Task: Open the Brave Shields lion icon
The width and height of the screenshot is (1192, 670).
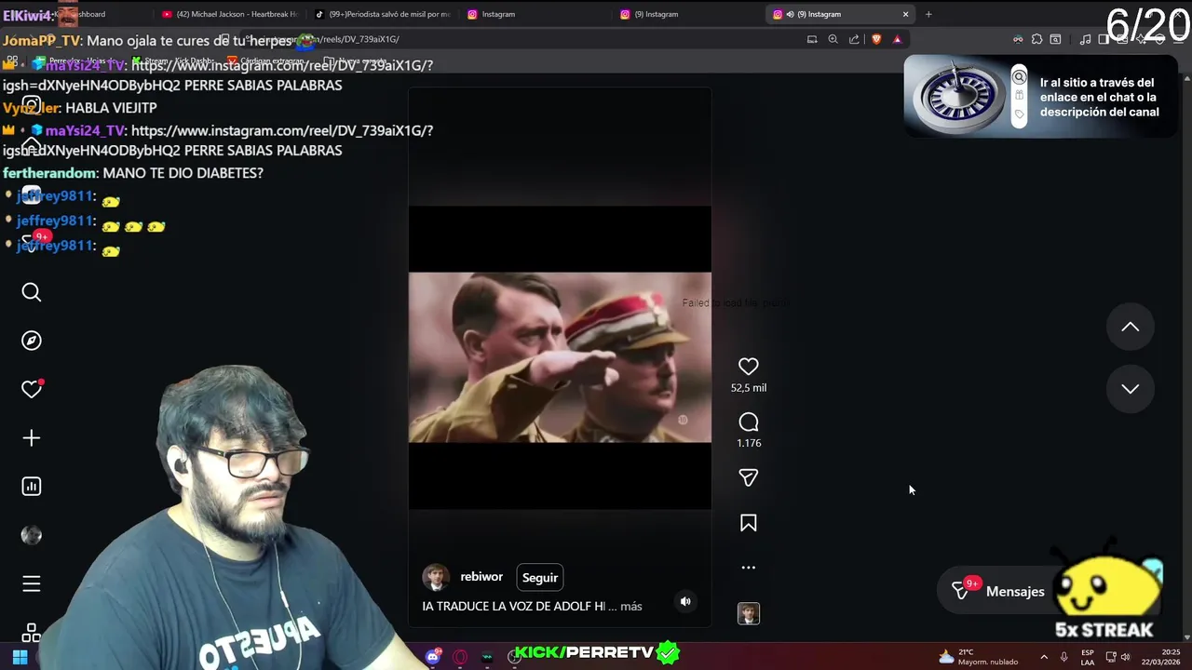Action: pyautogui.click(x=876, y=39)
